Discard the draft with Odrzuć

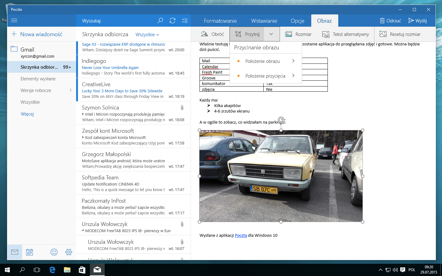click(x=390, y=21)
